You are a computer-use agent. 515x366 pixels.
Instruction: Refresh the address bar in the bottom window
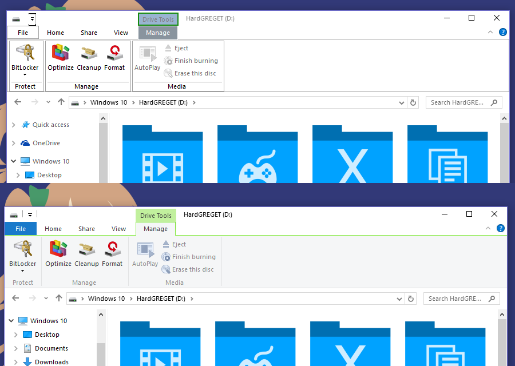click(410, 299)
